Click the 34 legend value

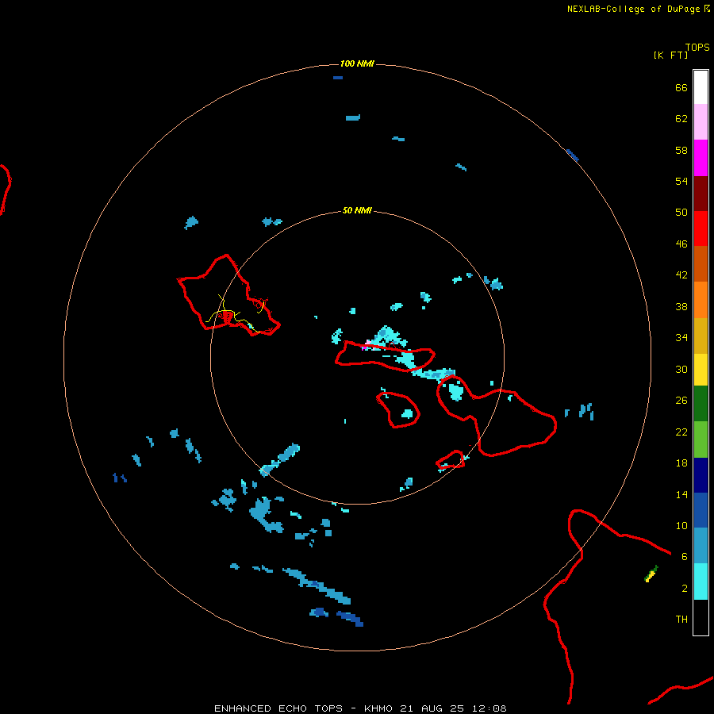coord(681,338)
